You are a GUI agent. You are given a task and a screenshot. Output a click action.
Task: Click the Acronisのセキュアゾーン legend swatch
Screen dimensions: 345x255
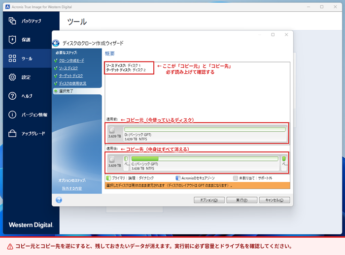tap(178, 178)
